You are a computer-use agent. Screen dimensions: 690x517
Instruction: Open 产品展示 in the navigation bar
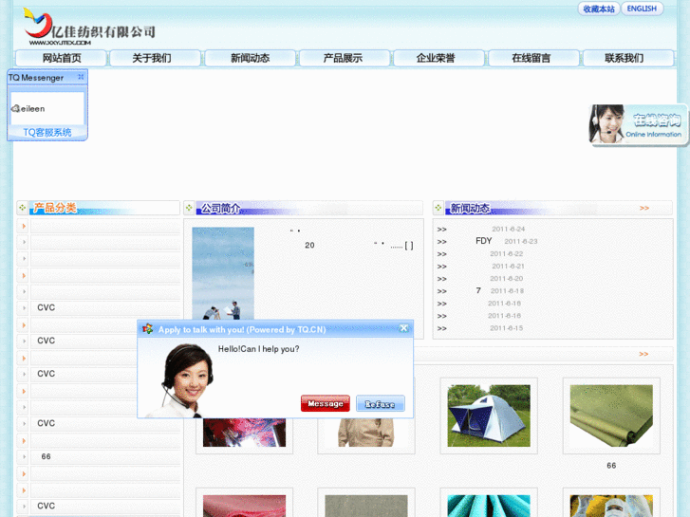(343, 58)
